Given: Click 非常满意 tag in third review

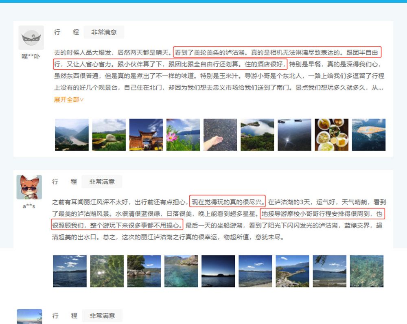Looking at the screenshot, I should (x=102, y=316).
